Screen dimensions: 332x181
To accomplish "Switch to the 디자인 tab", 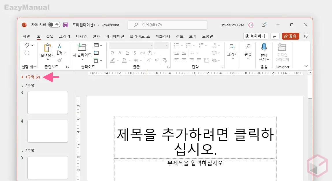I will [81, 36].
